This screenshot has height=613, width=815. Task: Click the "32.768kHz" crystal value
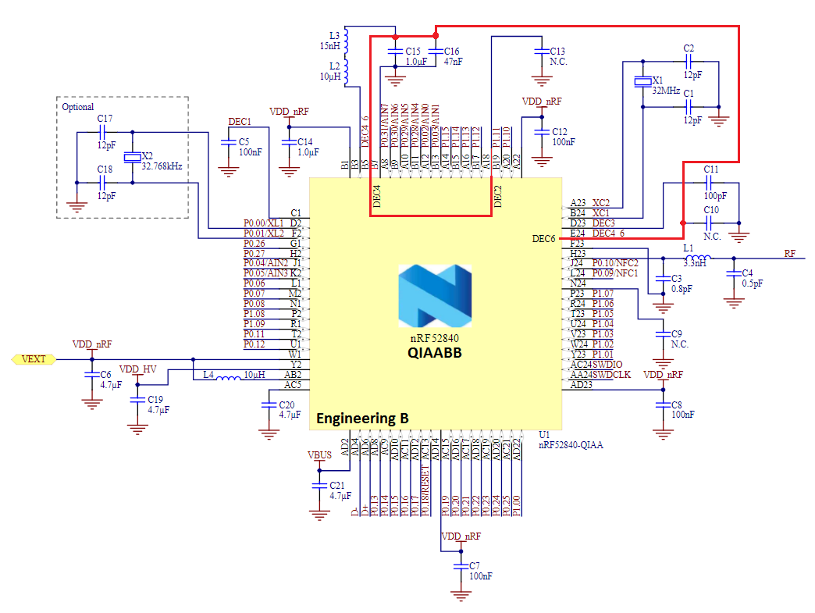162,166
